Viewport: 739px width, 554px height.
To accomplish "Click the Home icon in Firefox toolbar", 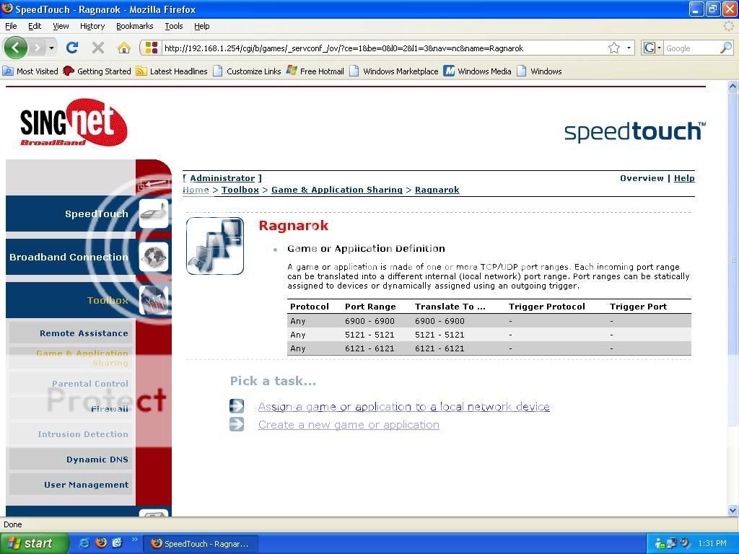I will [124, 48].
